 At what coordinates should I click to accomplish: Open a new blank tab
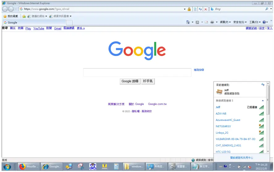69,23
